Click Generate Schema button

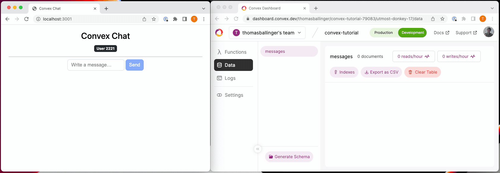289,157
